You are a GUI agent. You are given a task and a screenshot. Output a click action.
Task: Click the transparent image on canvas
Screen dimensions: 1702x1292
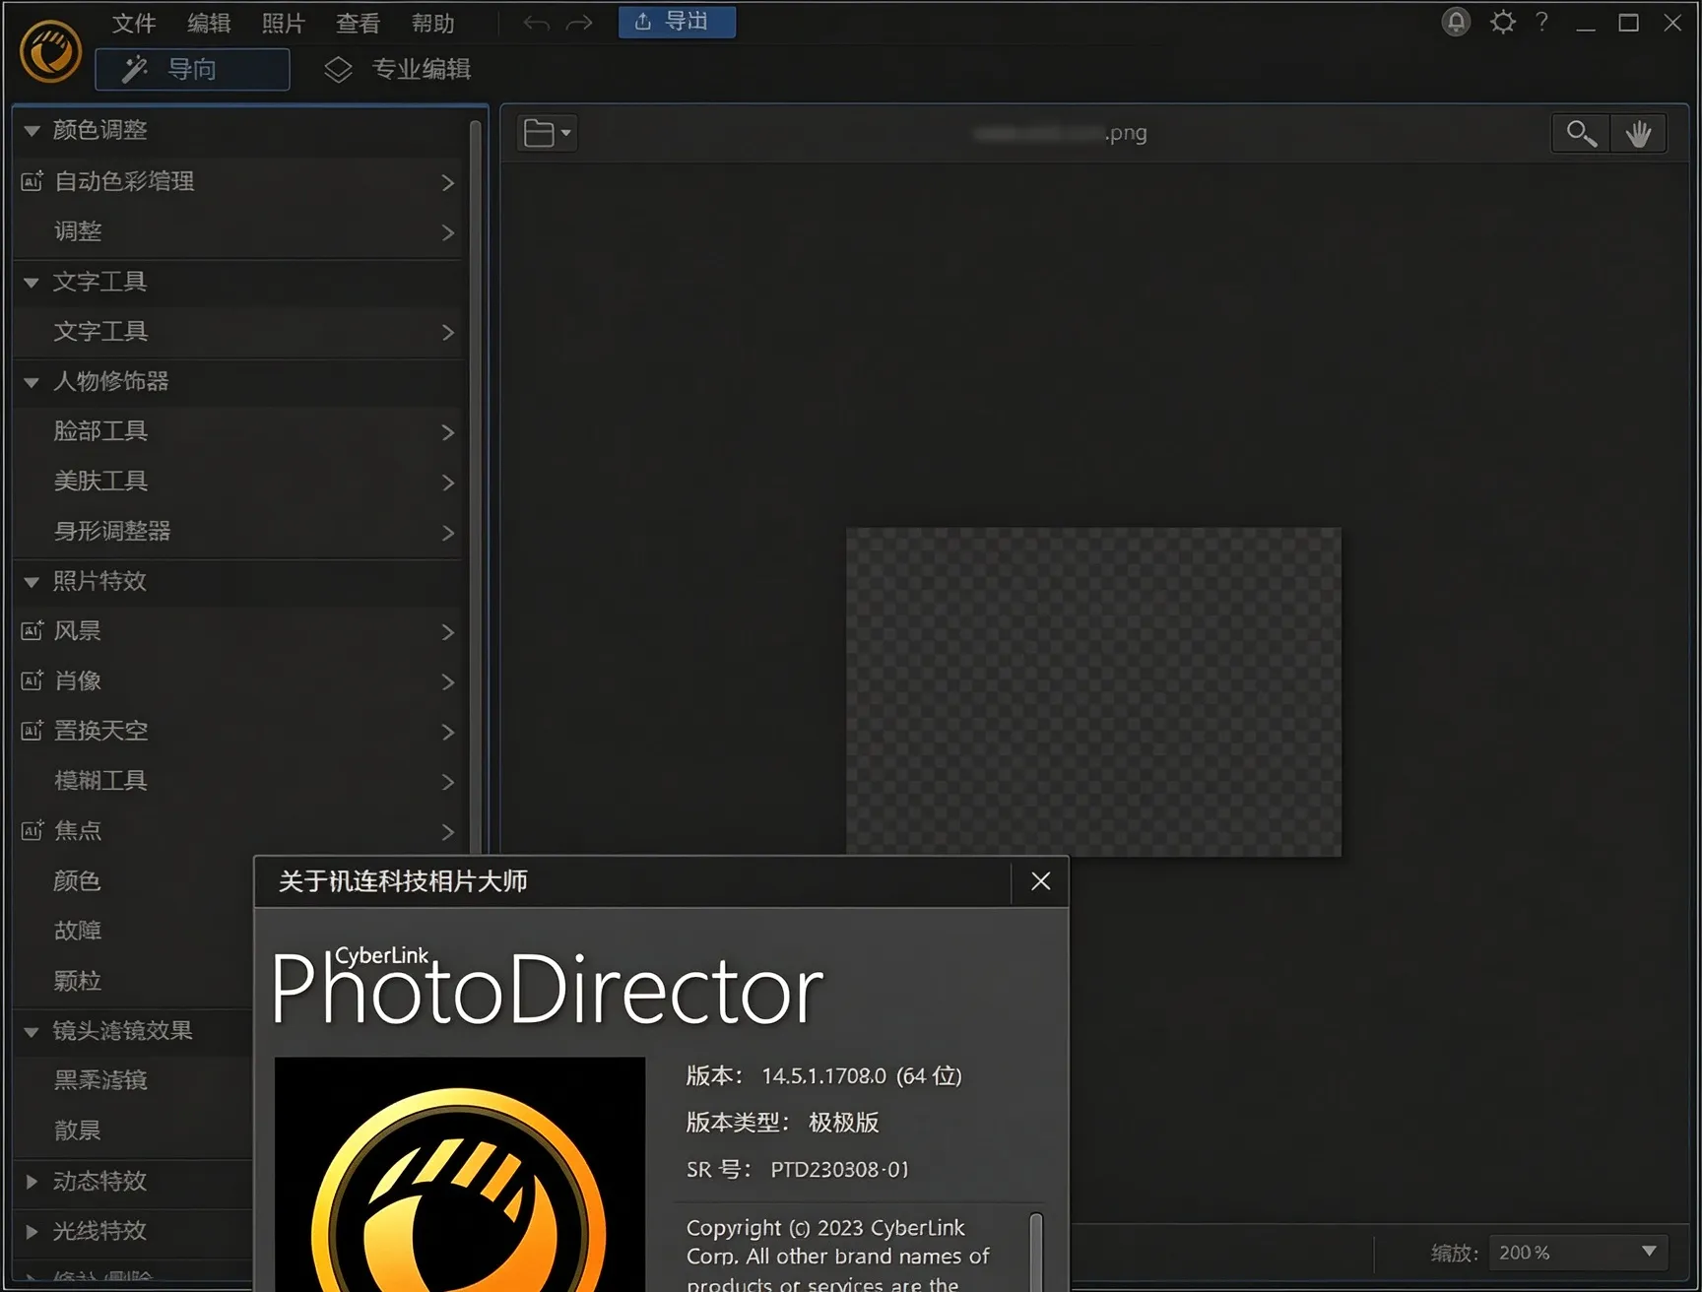coord(1093,691)
